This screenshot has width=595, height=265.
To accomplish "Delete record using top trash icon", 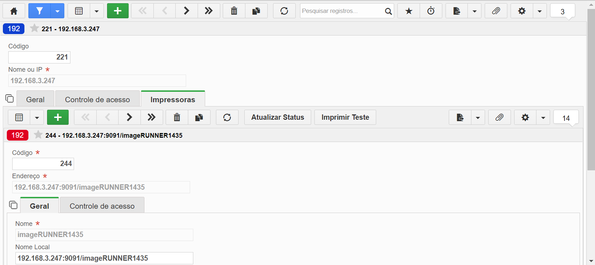I will point(234,11).
